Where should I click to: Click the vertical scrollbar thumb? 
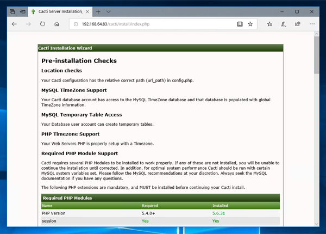click(x=316, y=55)
